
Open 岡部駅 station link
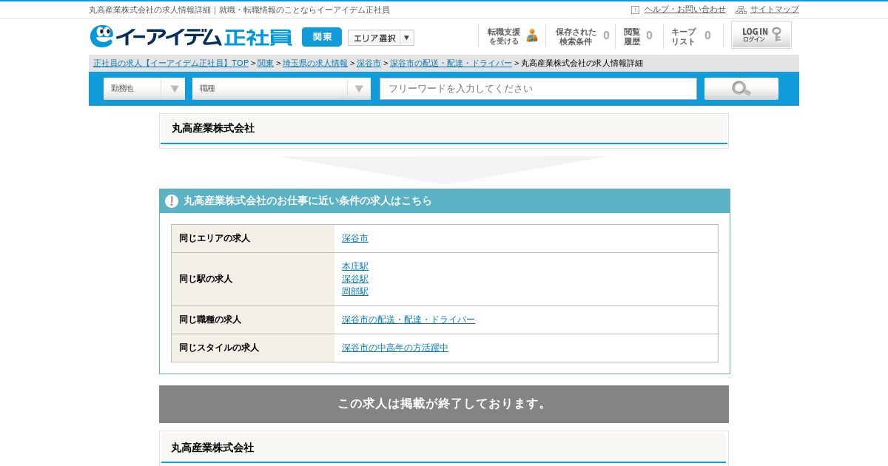point(355,291)
